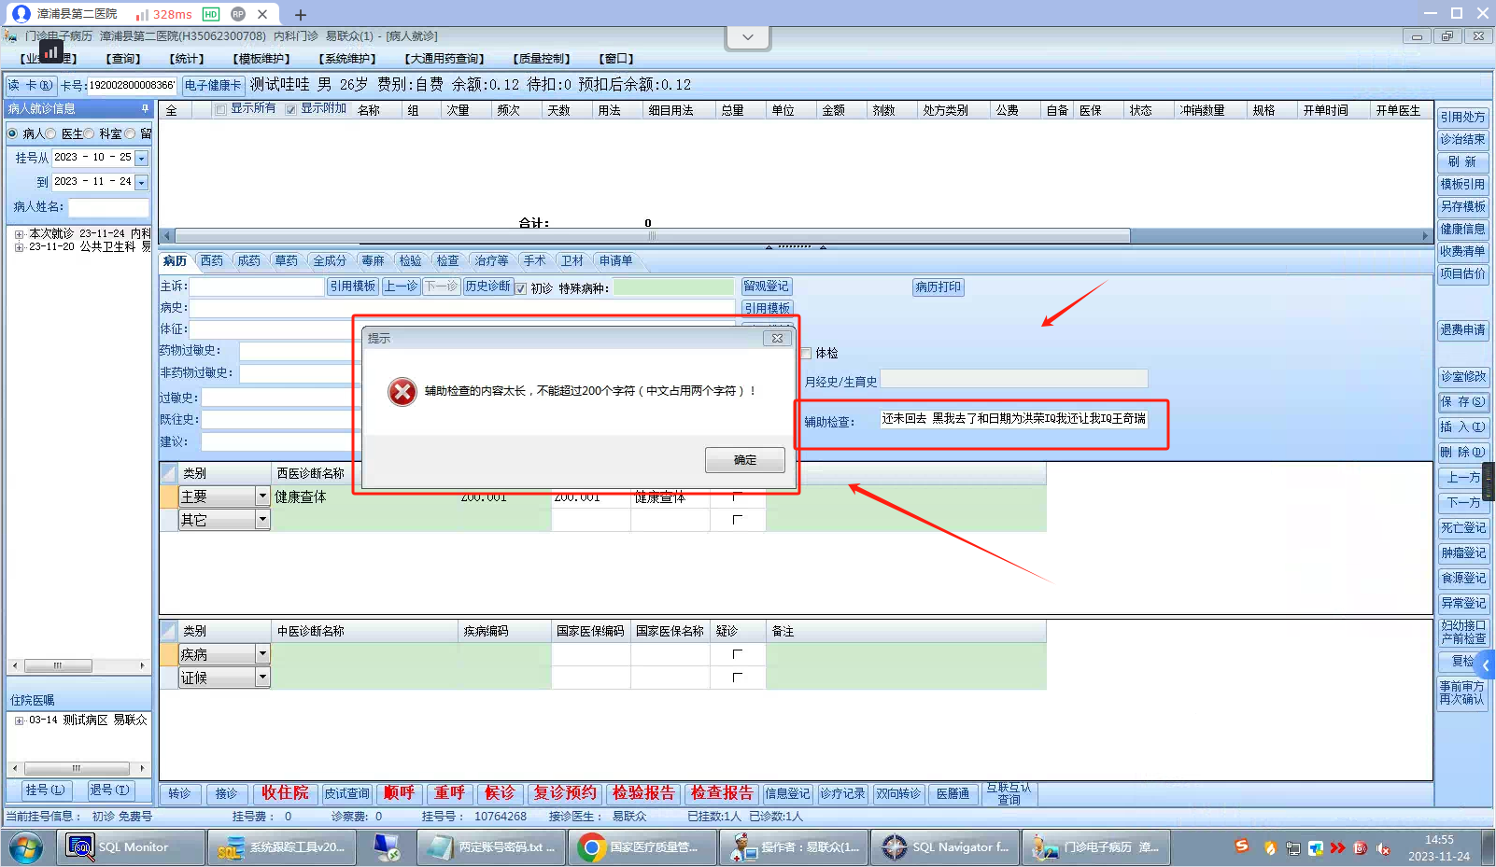Click the 辅助检查 text field

(x=1014, y=419)
